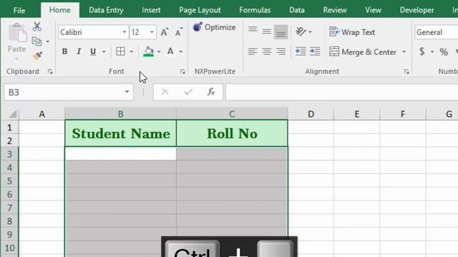Viewport: 458px width, 257px height.
Task: Click the Paste clipboard icon
Action: 17,33
